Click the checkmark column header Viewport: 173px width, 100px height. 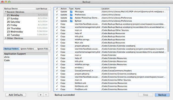pos(57,9)
